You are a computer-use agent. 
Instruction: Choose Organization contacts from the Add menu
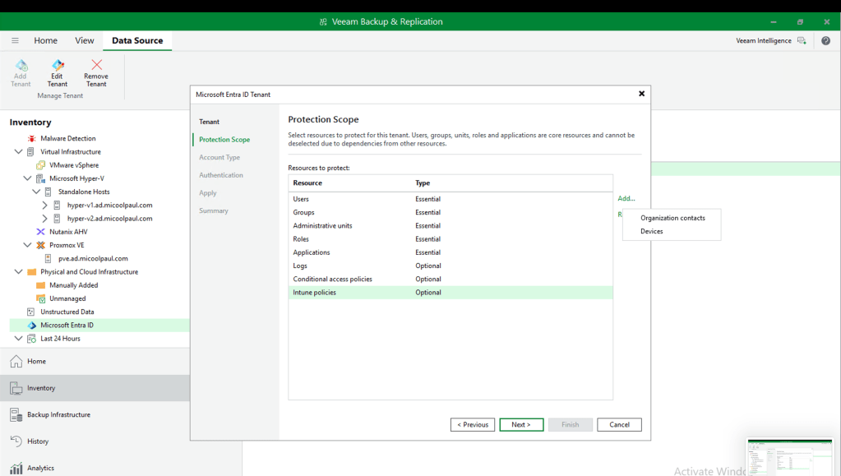[672, 218]
